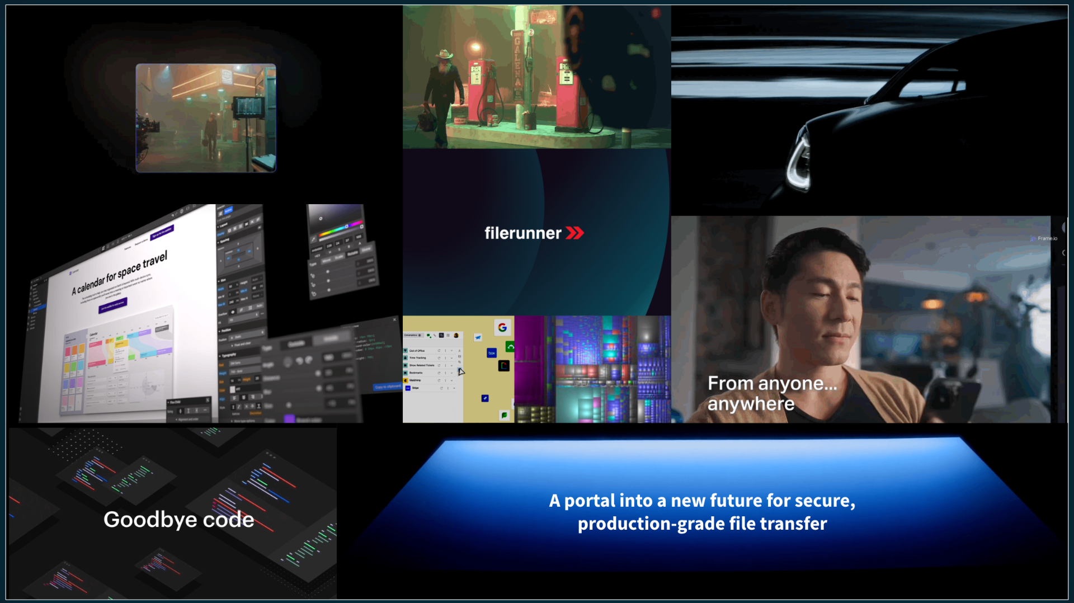Expand the Show Related Tickets chevron
The height and width of the screenshot is (603, 1074).
(451, 365)
